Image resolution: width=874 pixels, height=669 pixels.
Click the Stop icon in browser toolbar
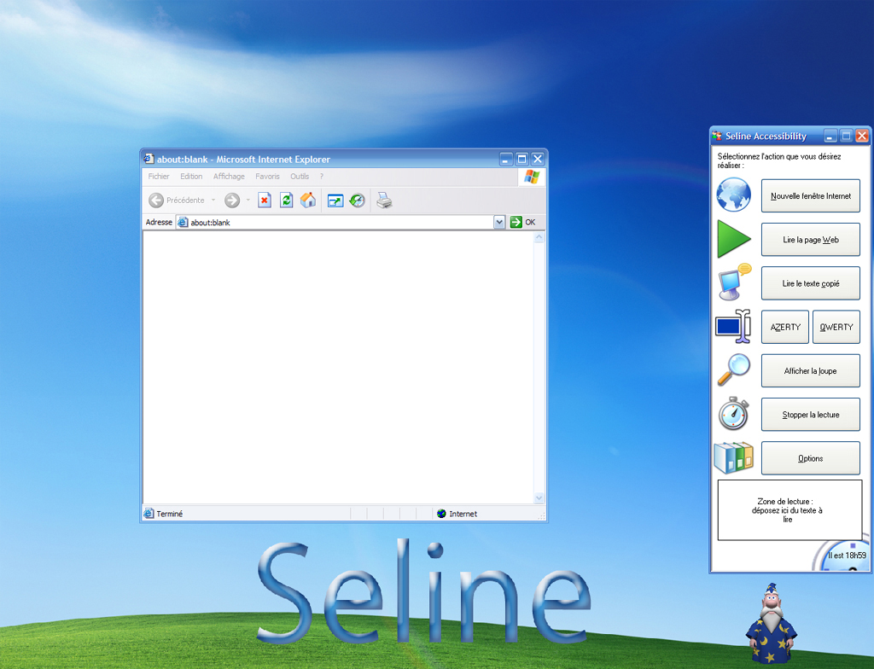265,201
